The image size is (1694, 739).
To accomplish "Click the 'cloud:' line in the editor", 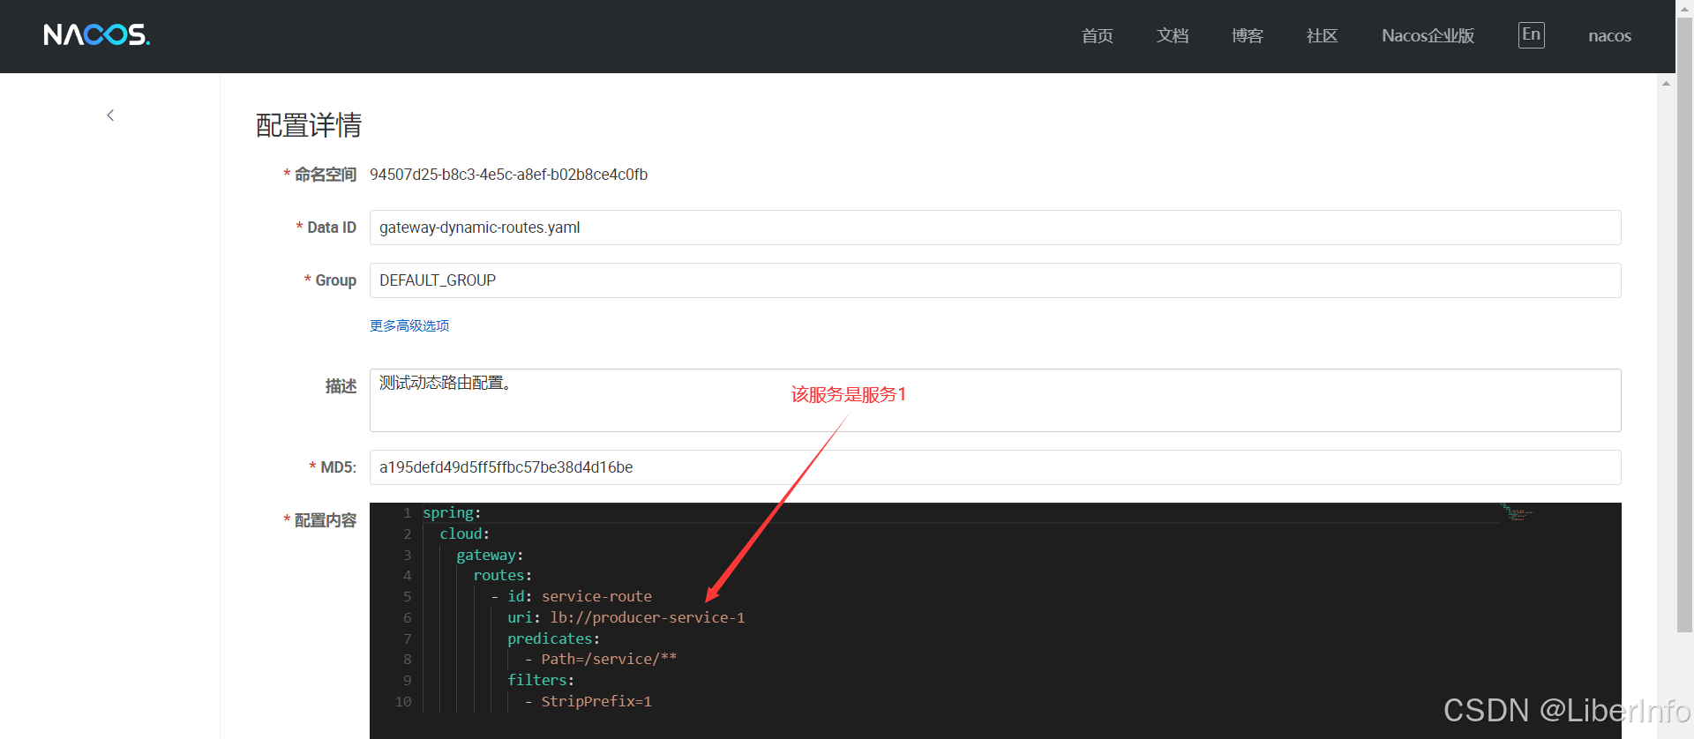I will pyautogui.click(x=464, y=534).
